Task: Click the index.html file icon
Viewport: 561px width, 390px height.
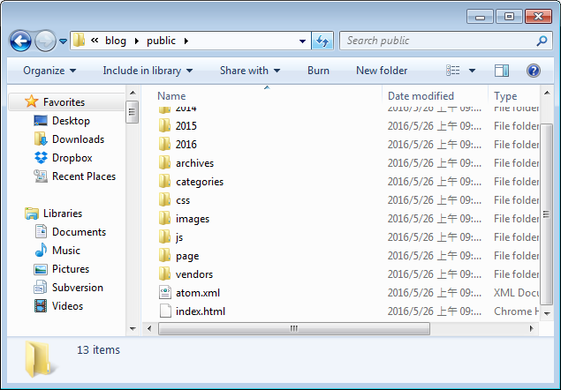Action: coord(165,311)
